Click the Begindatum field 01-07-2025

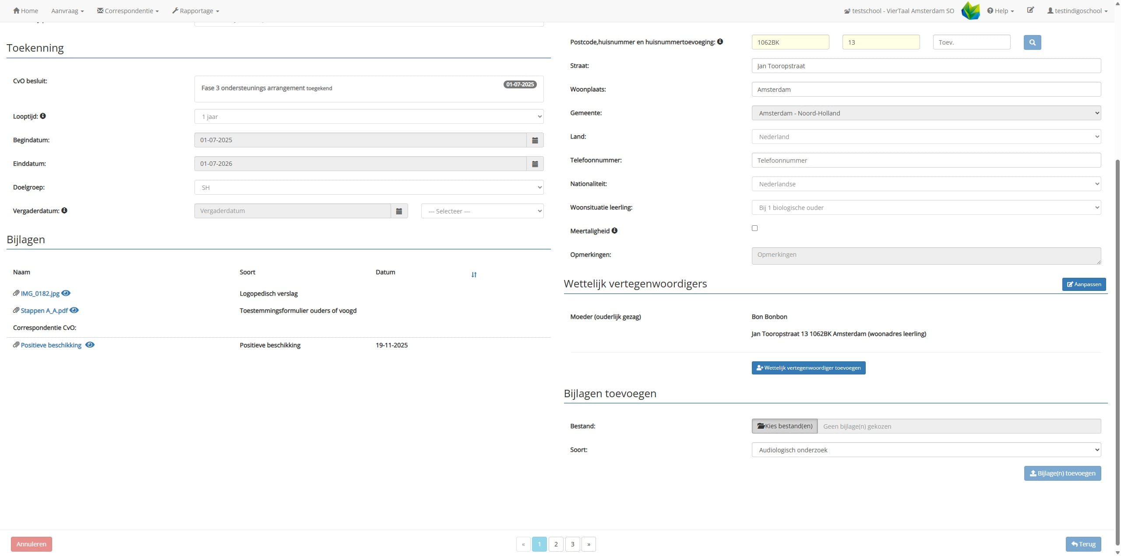(x=360, y=140)
